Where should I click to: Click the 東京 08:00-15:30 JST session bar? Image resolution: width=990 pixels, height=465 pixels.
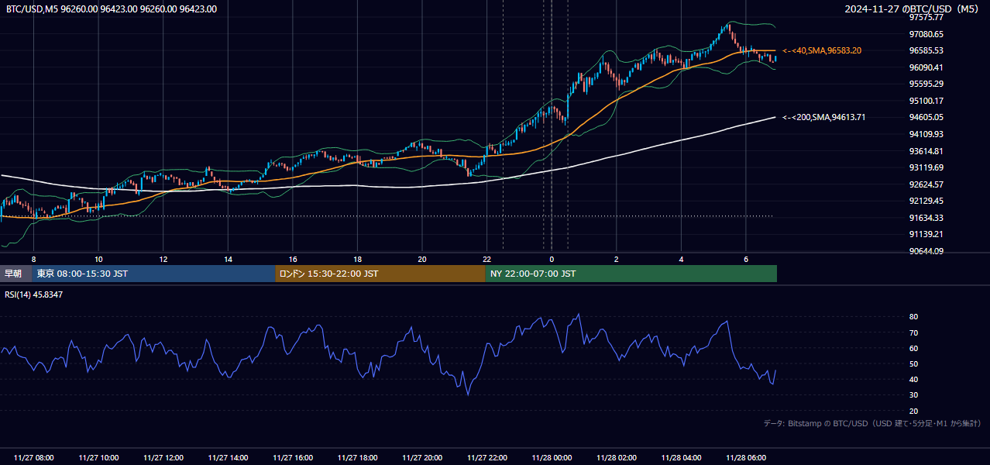point(153,274)
